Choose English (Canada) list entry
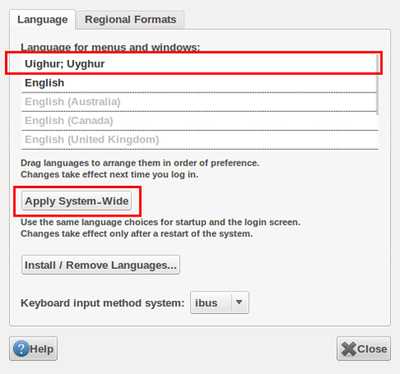 (x=199, y=121)
